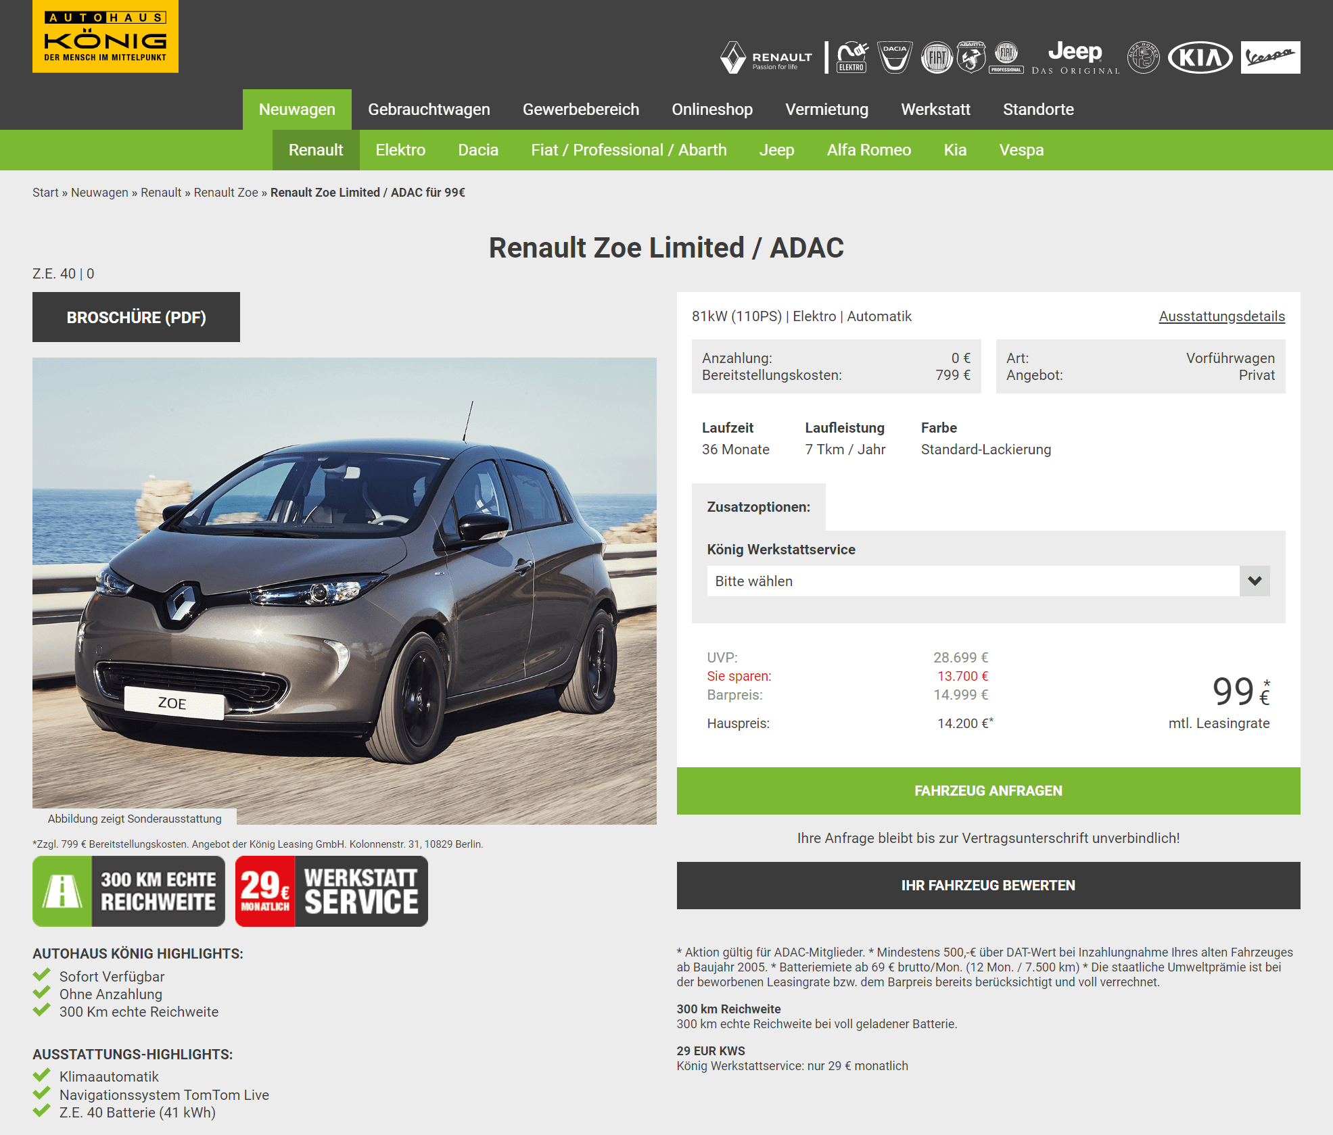The image size is (1333, 1135).
Task: Open the Ausstattungsdetails link
Action: pyautogui.click(x=1221, y=316)
